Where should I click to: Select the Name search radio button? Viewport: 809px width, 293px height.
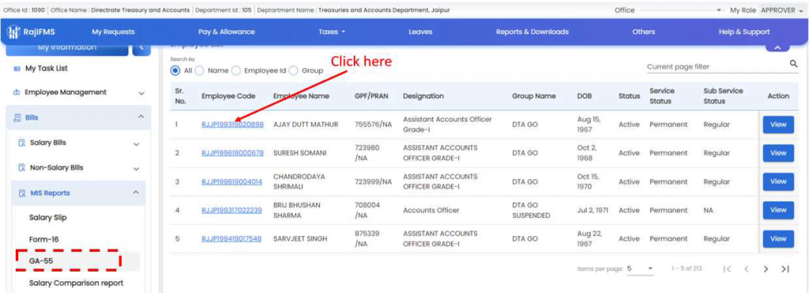tap(199, 70)
